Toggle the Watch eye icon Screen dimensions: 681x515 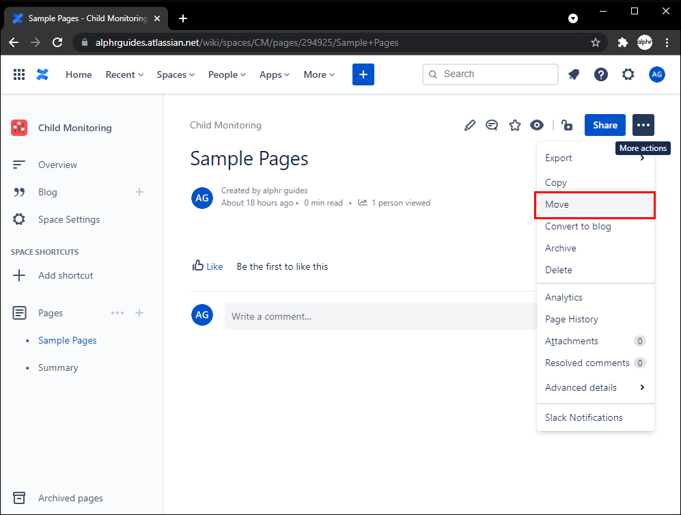pyautogui.click(x=537, y=125)
